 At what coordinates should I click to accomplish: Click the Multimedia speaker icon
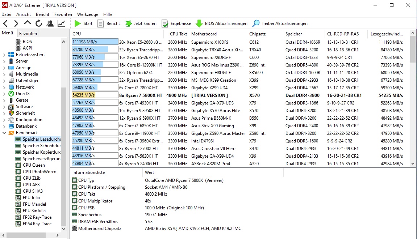(x=11, y=74)
